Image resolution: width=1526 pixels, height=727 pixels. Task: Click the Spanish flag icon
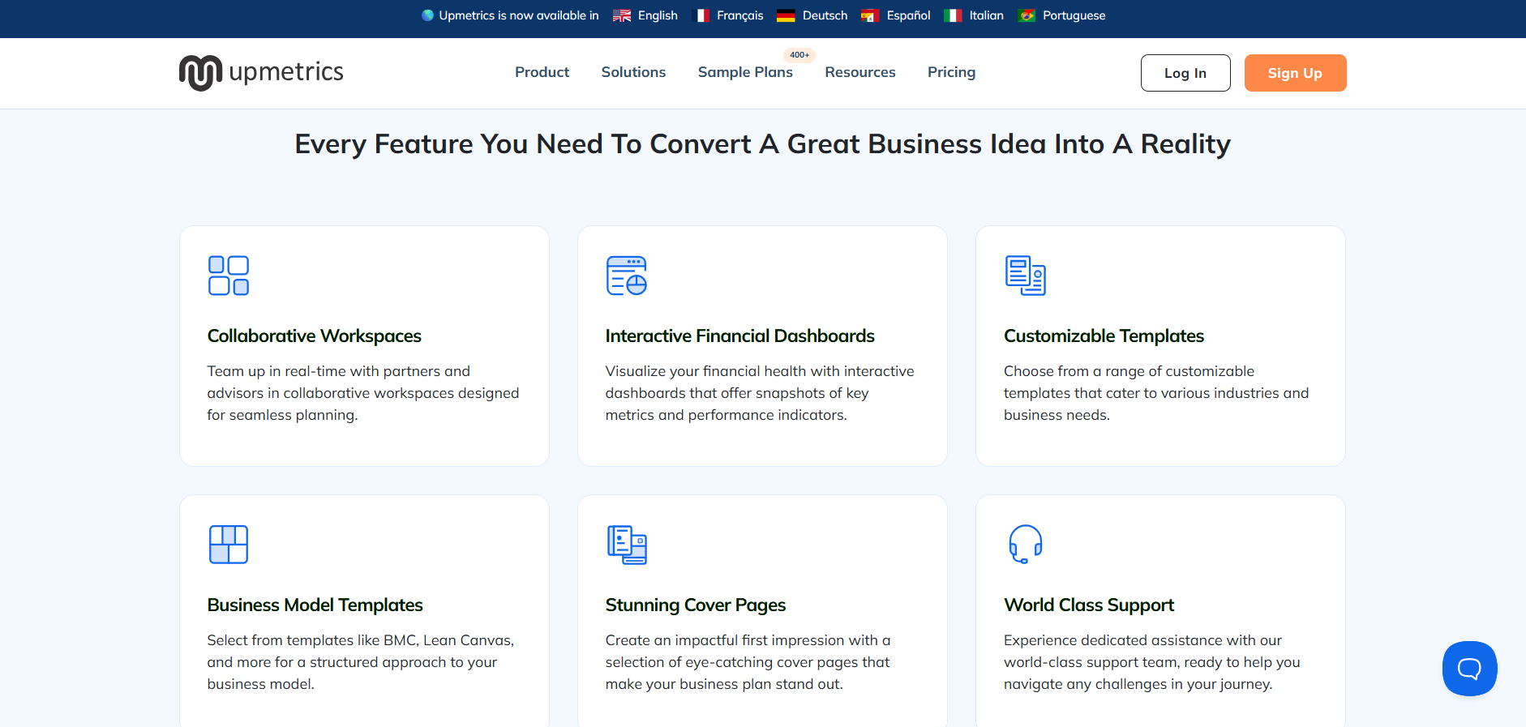869,15
